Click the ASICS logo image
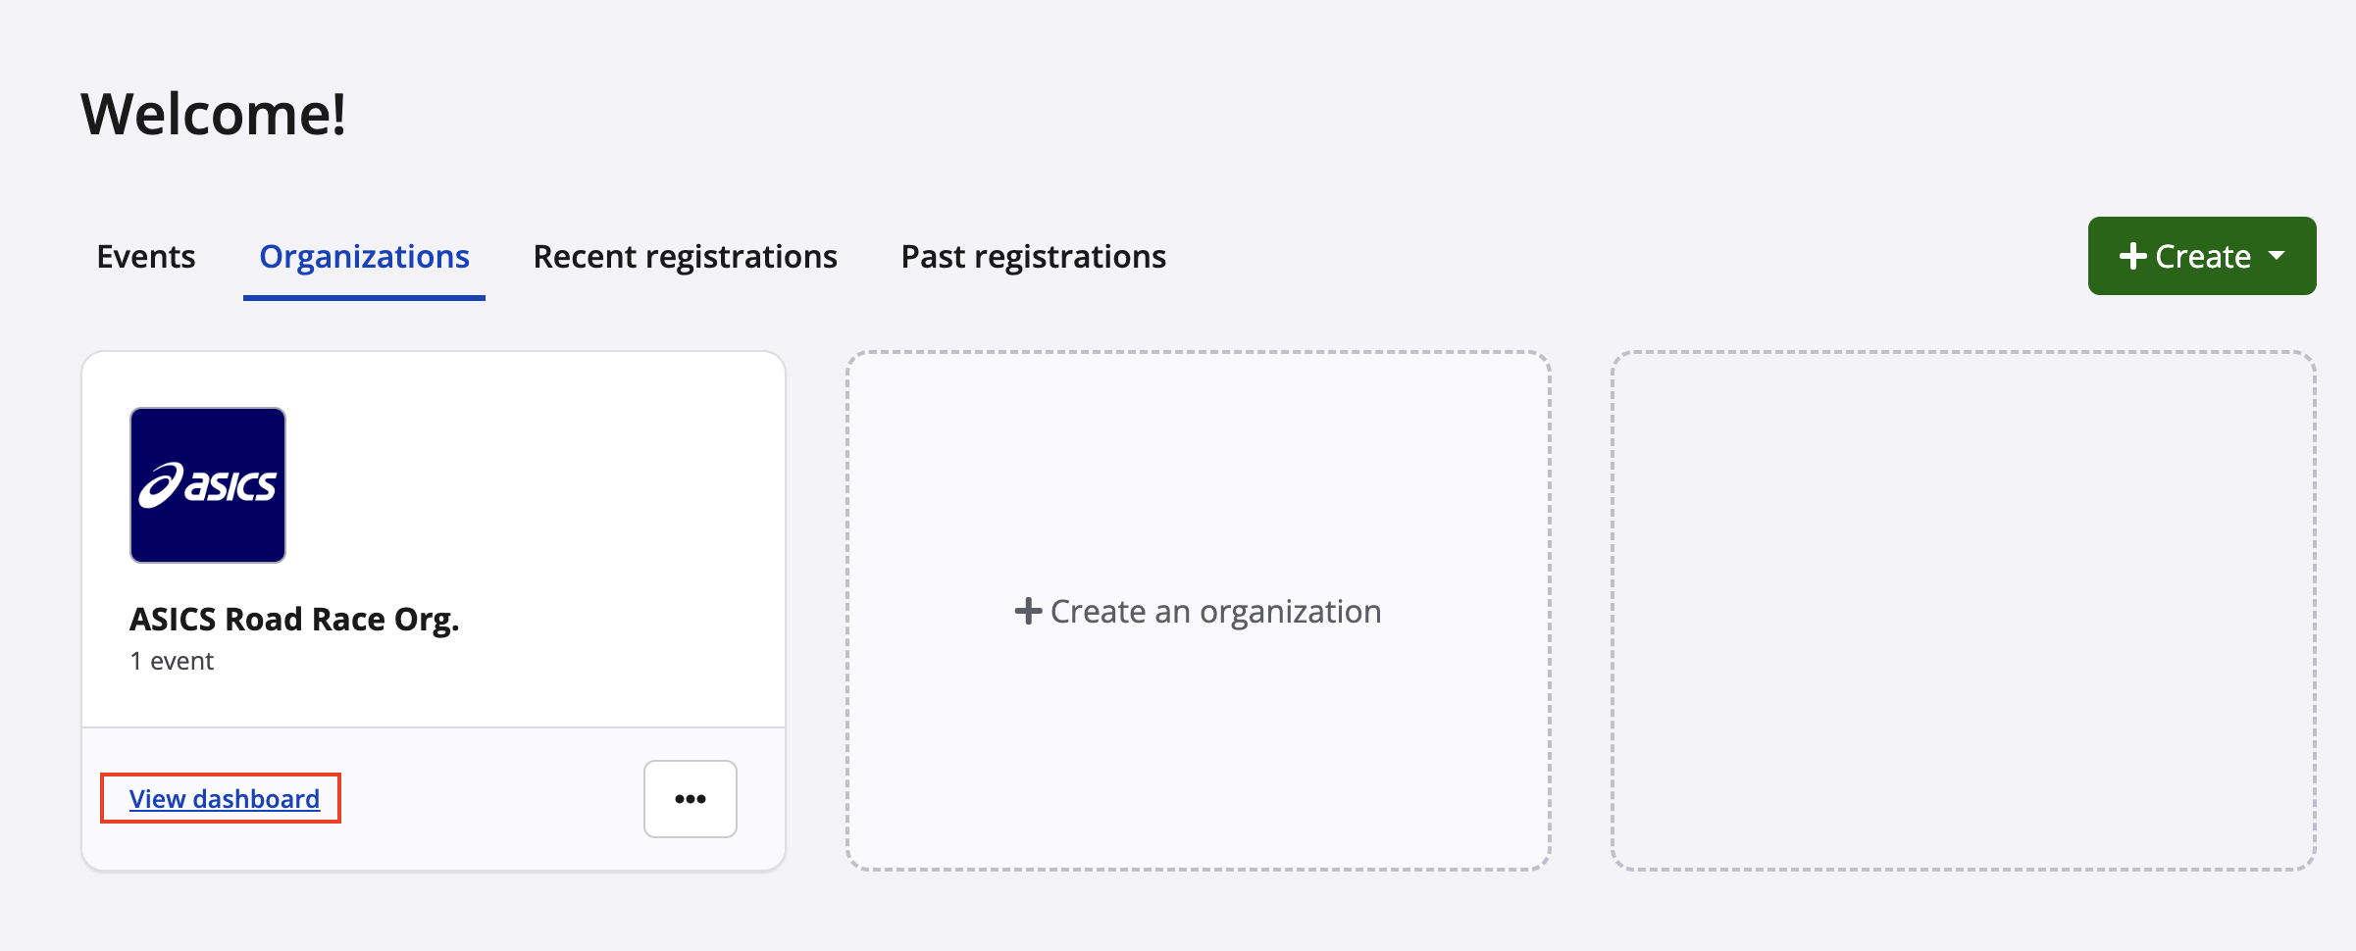The height and width of the screenshot is (951, 2356). click(x=208, y=485)
